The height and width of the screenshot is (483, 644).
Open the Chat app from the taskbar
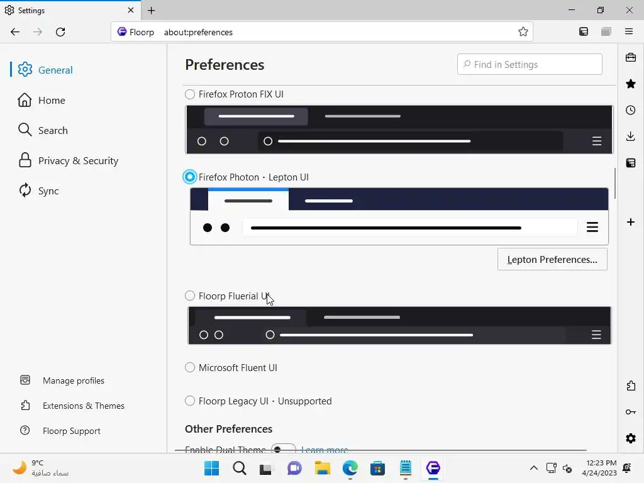pos(294,468)
